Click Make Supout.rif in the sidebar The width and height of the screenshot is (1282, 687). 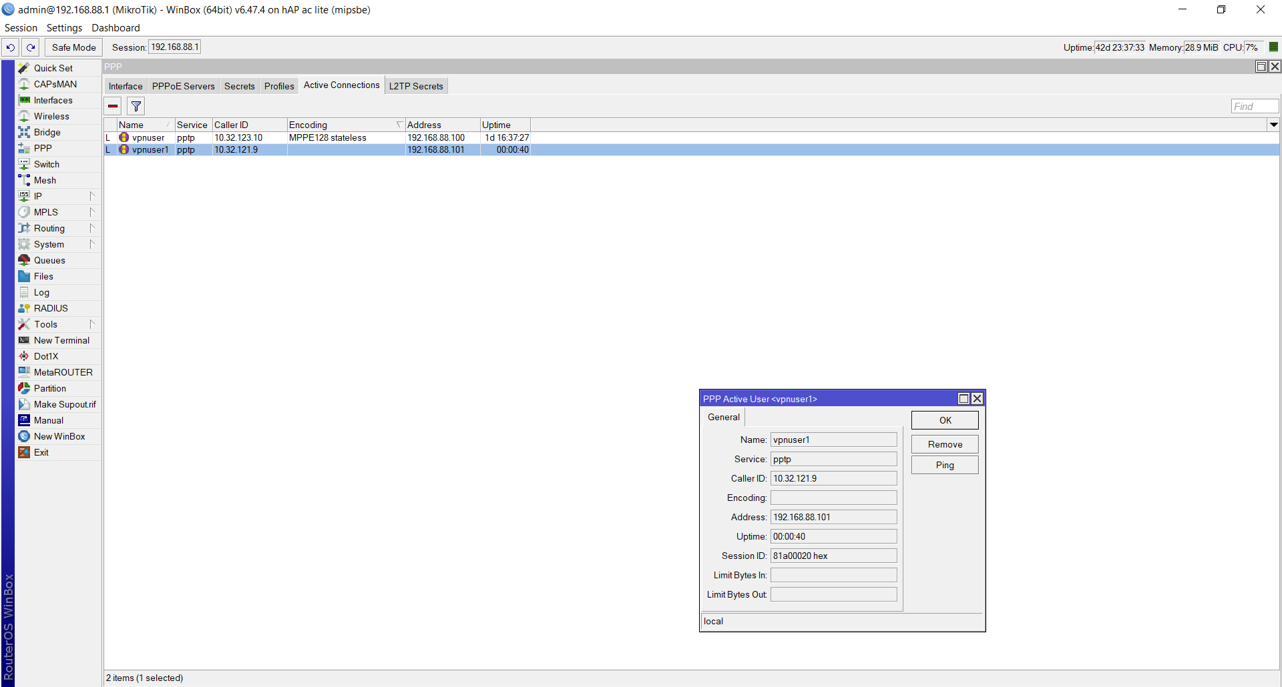58,404
